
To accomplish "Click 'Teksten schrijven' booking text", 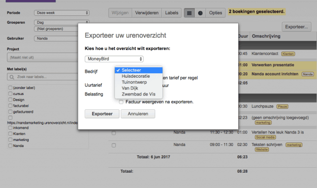I will [267, 144].
